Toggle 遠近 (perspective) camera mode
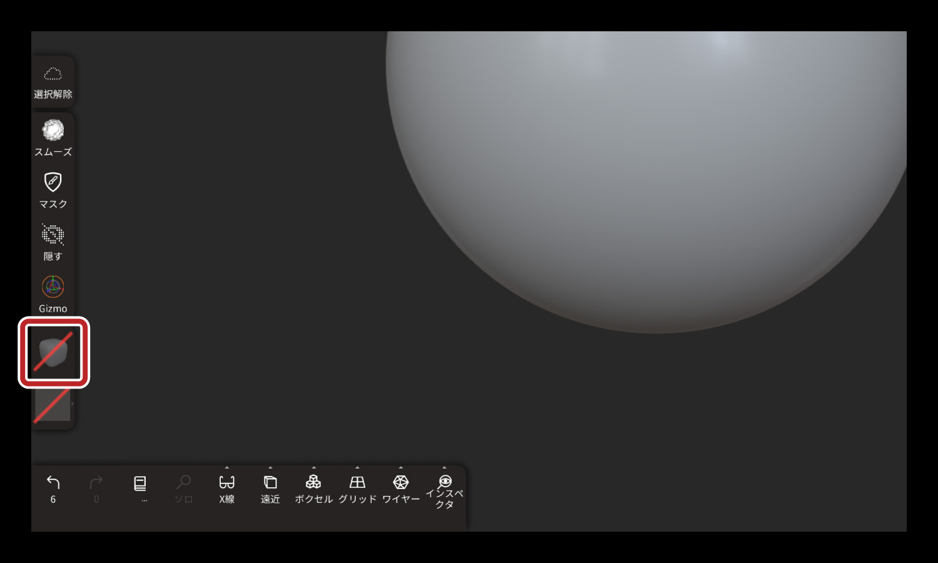The image size is (938, 563). click(270, 483)
